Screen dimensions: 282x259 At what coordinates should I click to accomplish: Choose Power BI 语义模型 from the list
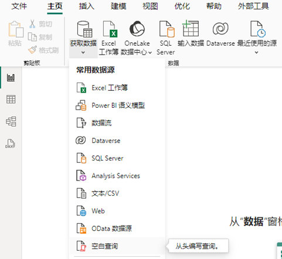click(x=117, y=105)
